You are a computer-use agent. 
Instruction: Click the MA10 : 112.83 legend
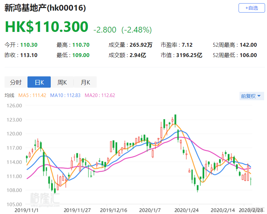click(x=65, y=95)
